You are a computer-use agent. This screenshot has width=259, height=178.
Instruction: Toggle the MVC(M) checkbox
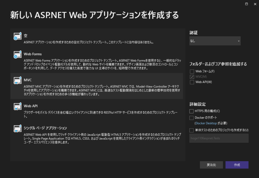point(192,77)
